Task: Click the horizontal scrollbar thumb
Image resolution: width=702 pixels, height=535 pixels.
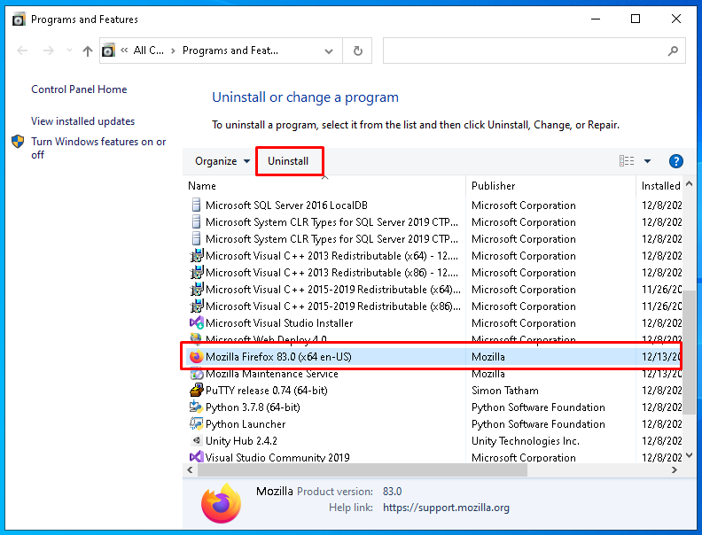Action: click(x=363, y=470)
